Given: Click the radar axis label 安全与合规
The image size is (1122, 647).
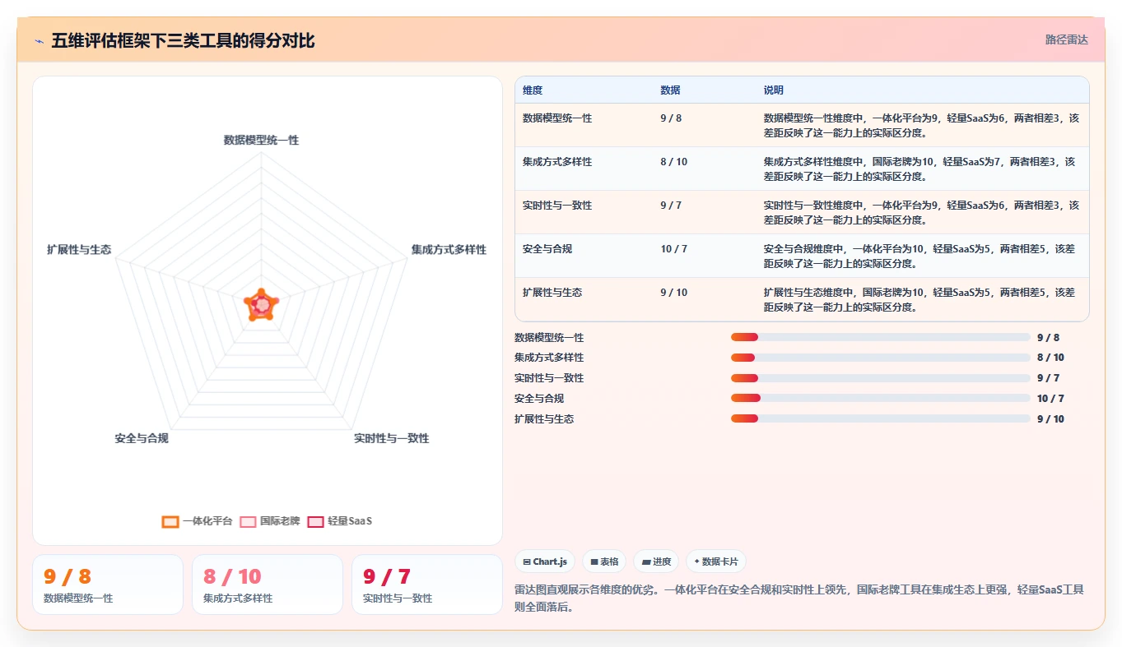Looking at the screenshot, I should point(142,438).
